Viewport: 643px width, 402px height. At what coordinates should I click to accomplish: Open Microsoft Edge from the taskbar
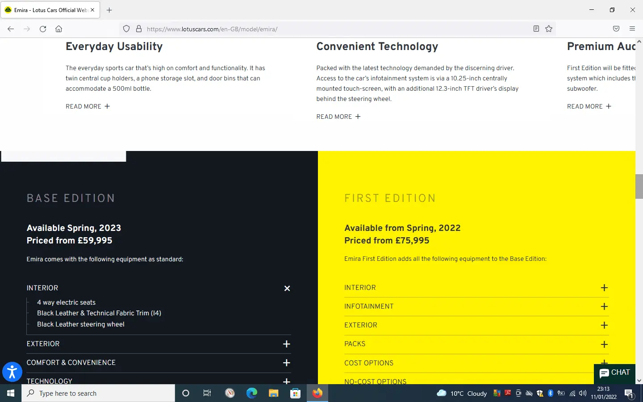pos(252,393)
